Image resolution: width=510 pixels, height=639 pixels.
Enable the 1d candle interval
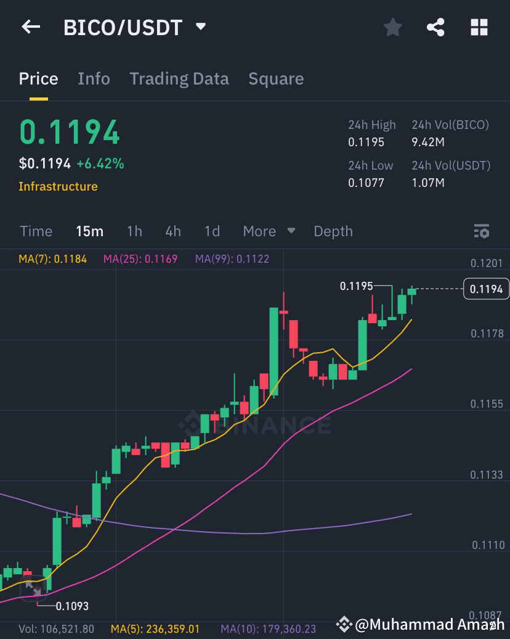(x=211, y=231)
